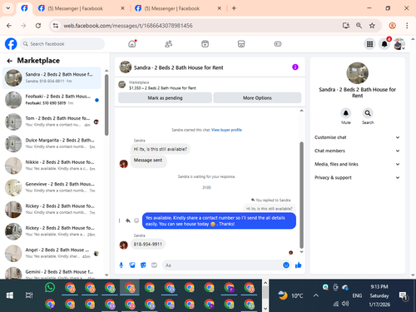Click More Options button

coord(257,98)
